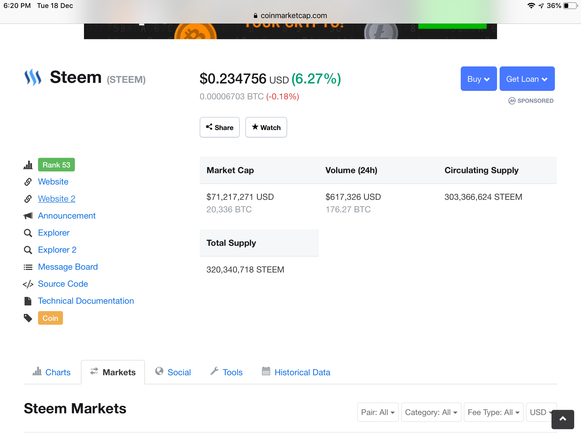Switch to the Charts tab
581x436 pixels.
pos(52,372)
